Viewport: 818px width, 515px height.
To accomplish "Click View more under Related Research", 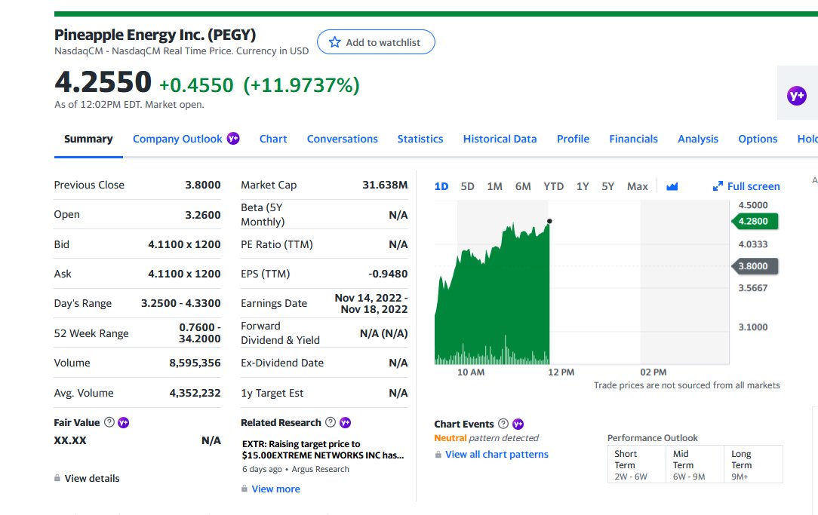I will [276, 489].
